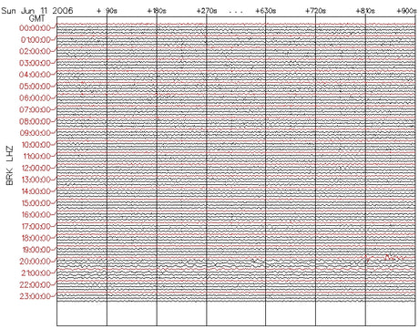Click the 07:00:00 hour label
The height and width of the screenshot is (329, 419).
tap(35, 109)
